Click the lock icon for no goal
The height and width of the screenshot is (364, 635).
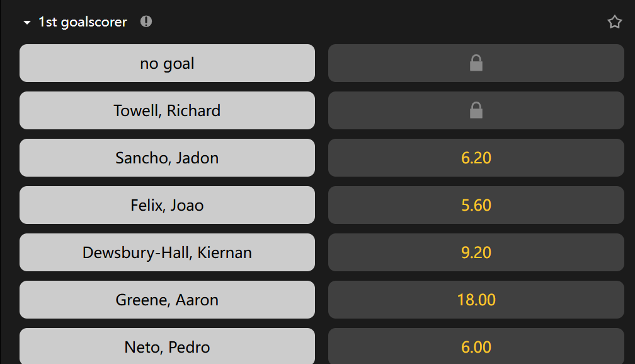(476, 63)
